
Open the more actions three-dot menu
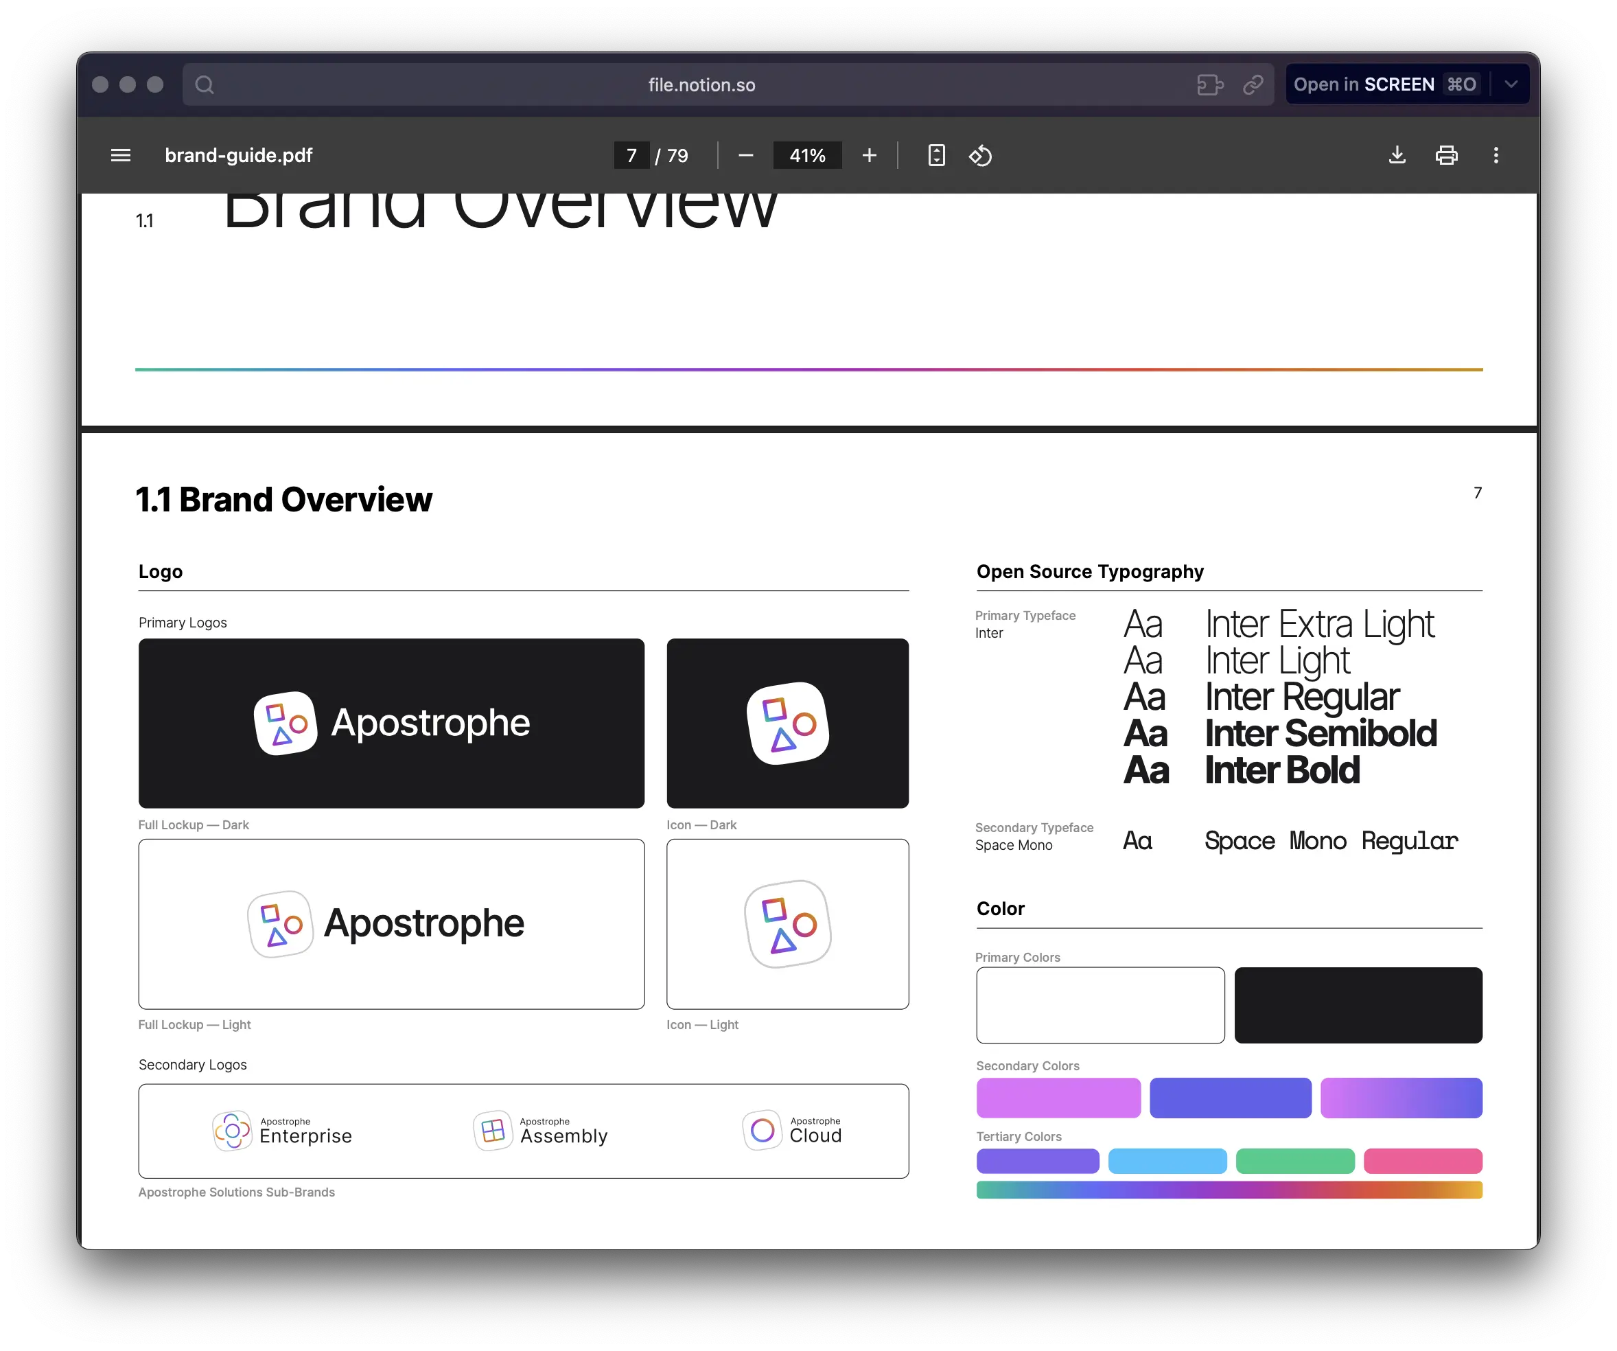1496,156
